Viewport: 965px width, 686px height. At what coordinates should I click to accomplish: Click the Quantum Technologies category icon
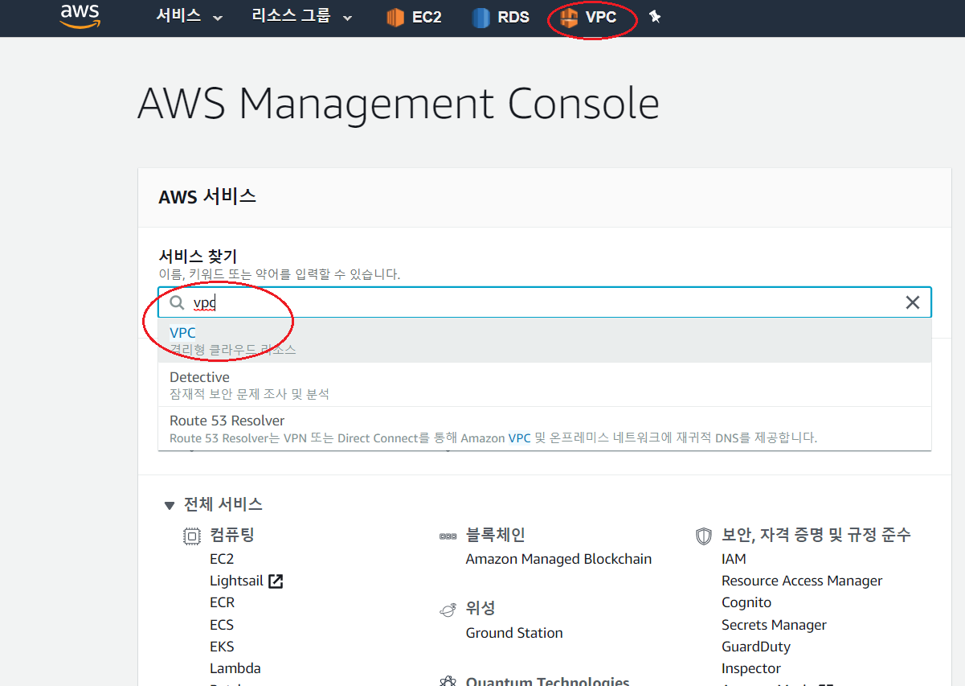[x=448, y=682]
